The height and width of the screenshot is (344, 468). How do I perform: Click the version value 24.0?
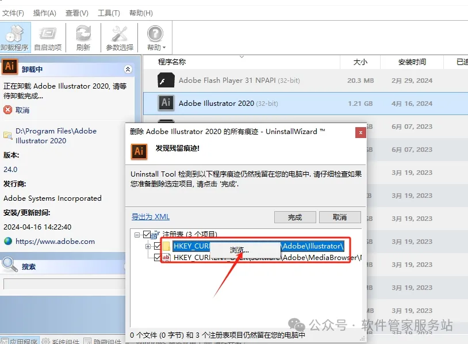point(10,169)
